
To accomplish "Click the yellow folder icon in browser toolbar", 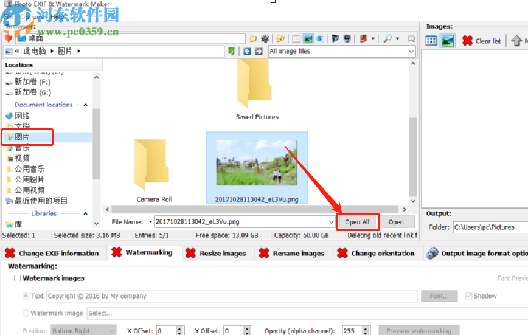I will coord(253,39).
